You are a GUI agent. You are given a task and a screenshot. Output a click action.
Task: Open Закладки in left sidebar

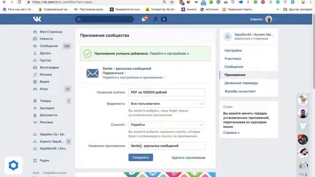click(x=47, y=108)
